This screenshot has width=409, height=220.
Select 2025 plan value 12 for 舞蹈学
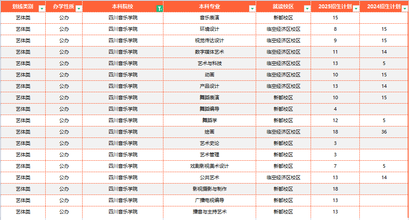click(335, 120)
